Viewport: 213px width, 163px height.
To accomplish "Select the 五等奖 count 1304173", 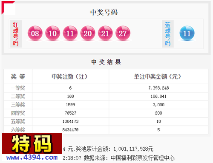I will coord(70,121).
